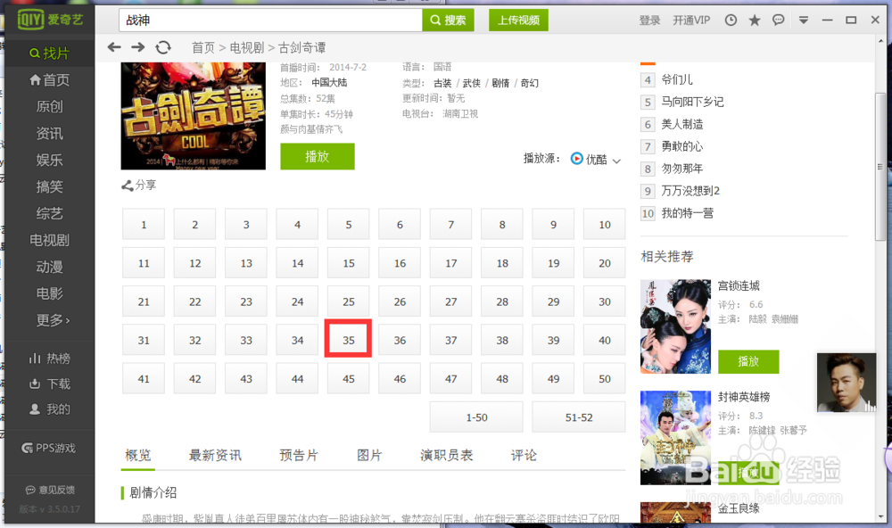The height and width of the screenshot is (528, 892).
Task: Click 登录 login link
Action: pyautogui.click(x=649, y=20)
